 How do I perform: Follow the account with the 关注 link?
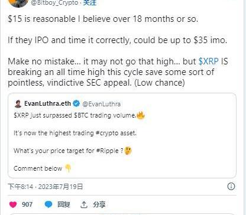pos(90,3)
